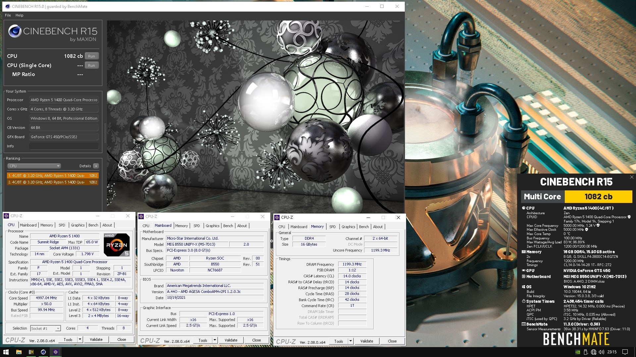
Task: Close the BenchMate result overlay
Action: (632, 177)
